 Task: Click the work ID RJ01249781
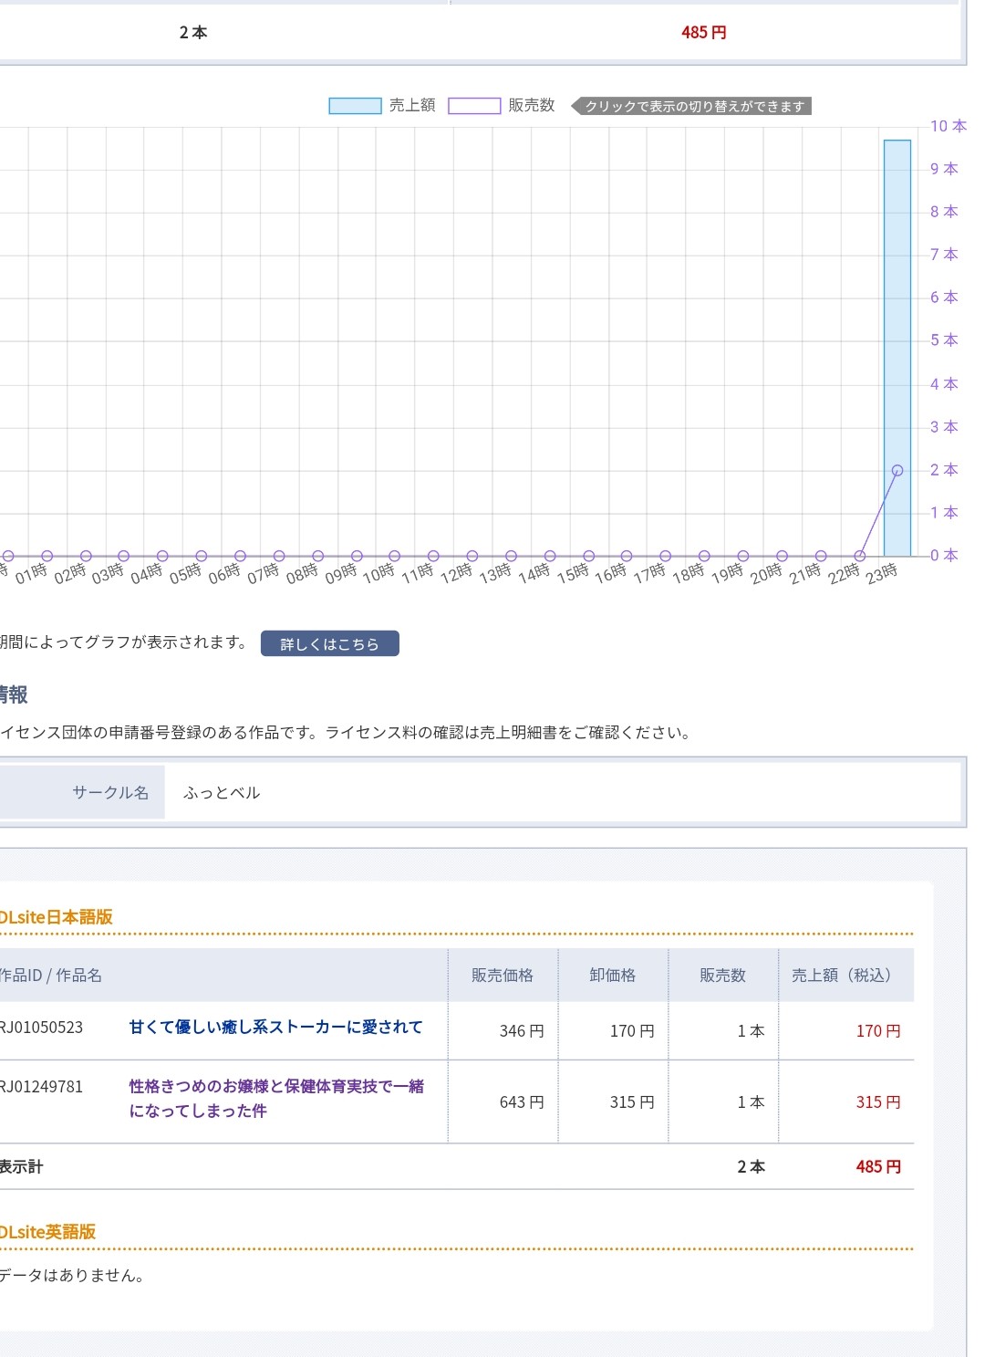[41, 1087]
